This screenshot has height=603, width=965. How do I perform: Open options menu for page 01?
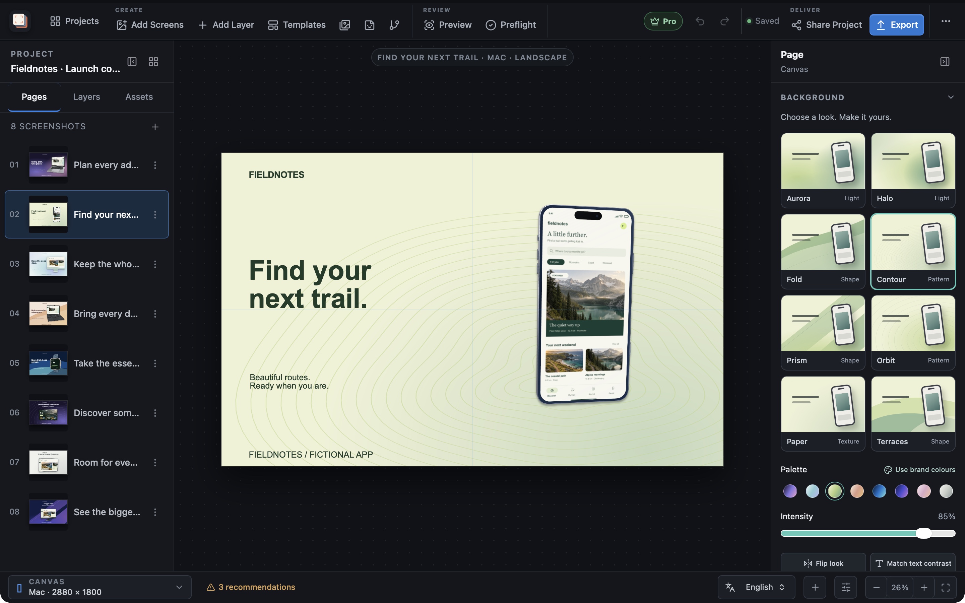pyautogui.click(x=155, y=165)
